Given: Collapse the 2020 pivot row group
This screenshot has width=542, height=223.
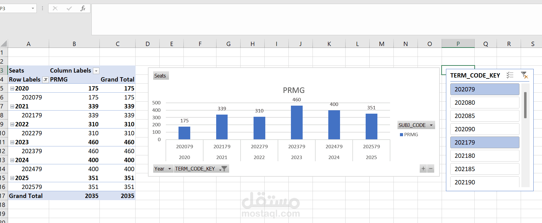Looking at the screenshot, I should (12, 88).
